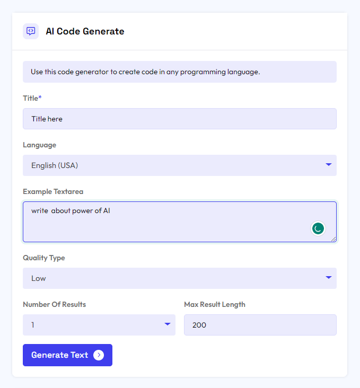The height and width of the screenshot is (388, 360).
Task: Click the AI Code Generate header icon
Action: pyautogui.click(x=31, y=31)
